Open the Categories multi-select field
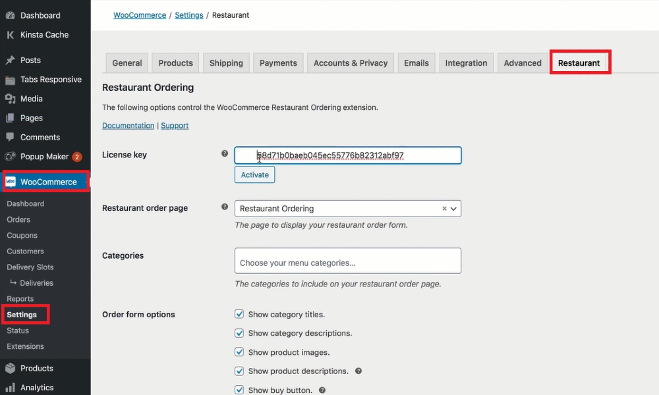Viewport: 659px width, 395px height. click(x=347, y=261)
